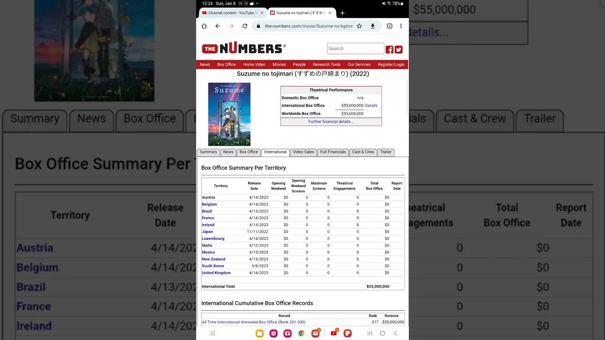Image resolution: width=605 pixels, height=340 pixels.
Task: Tap the Android back navigation button
Action: (395, 333)
